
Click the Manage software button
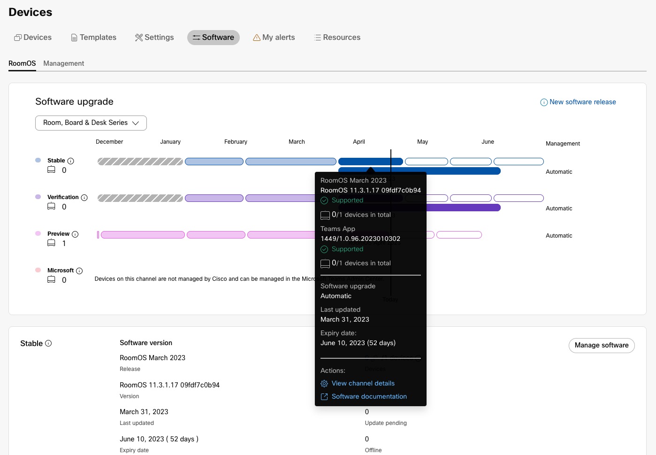click(602, 346)
